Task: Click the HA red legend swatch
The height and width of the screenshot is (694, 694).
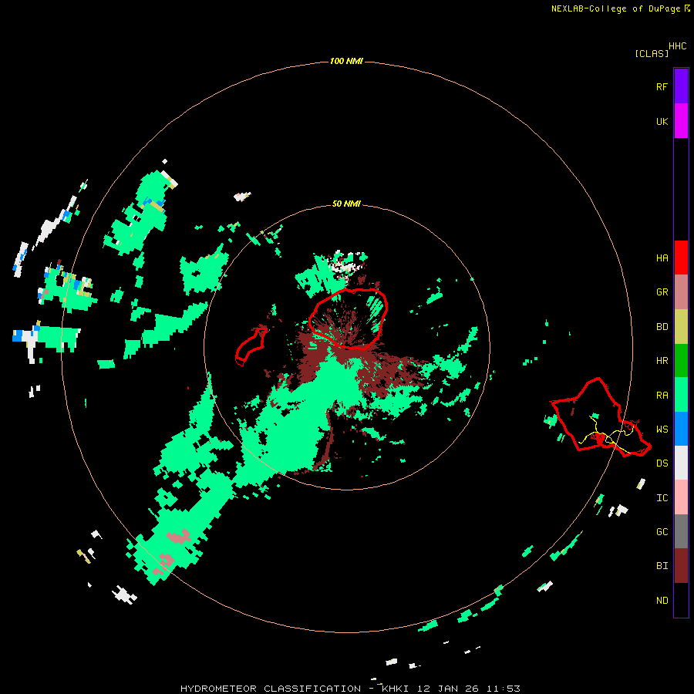Action: 681,258
